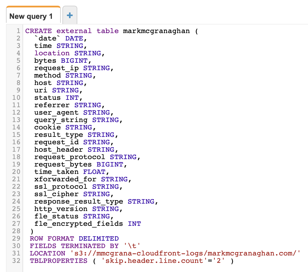Click the status column name on line 10

coord(48,98)
